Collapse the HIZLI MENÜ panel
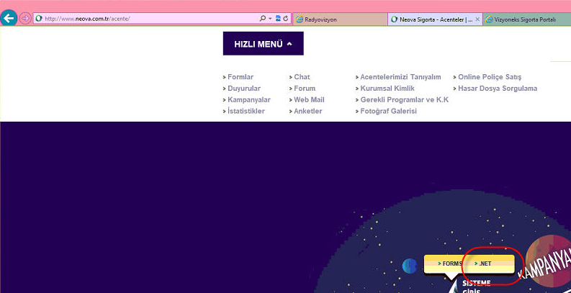This screenshot has height=293, width=571. coord(263,44)
